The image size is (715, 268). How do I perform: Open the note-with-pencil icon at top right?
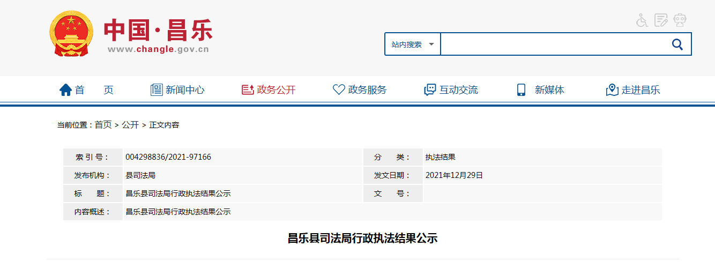(661, 20)
